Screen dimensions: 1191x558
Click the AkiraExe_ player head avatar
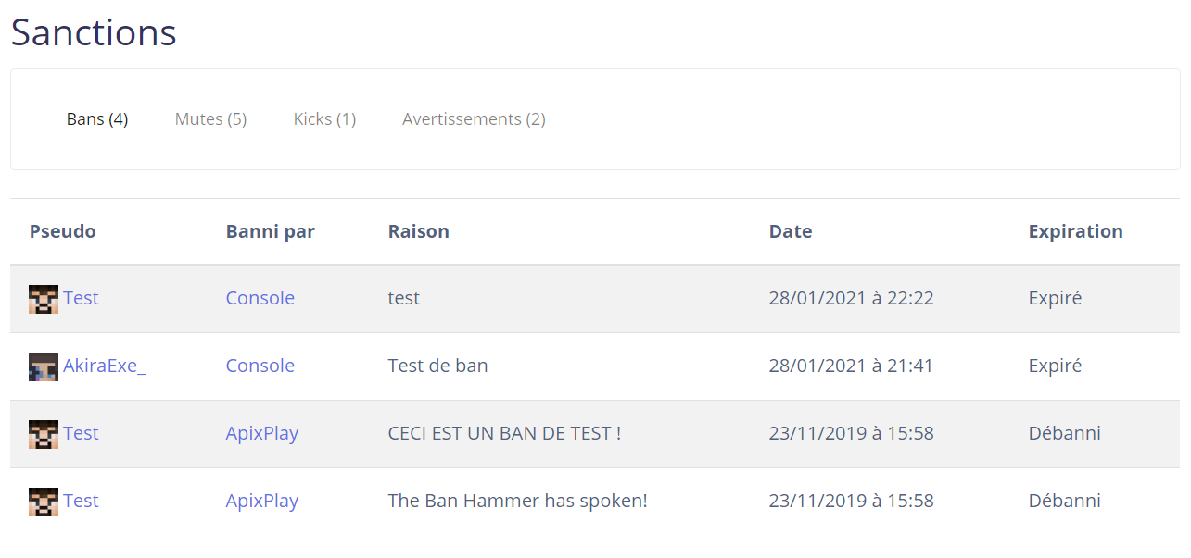(x=44, y=366)
